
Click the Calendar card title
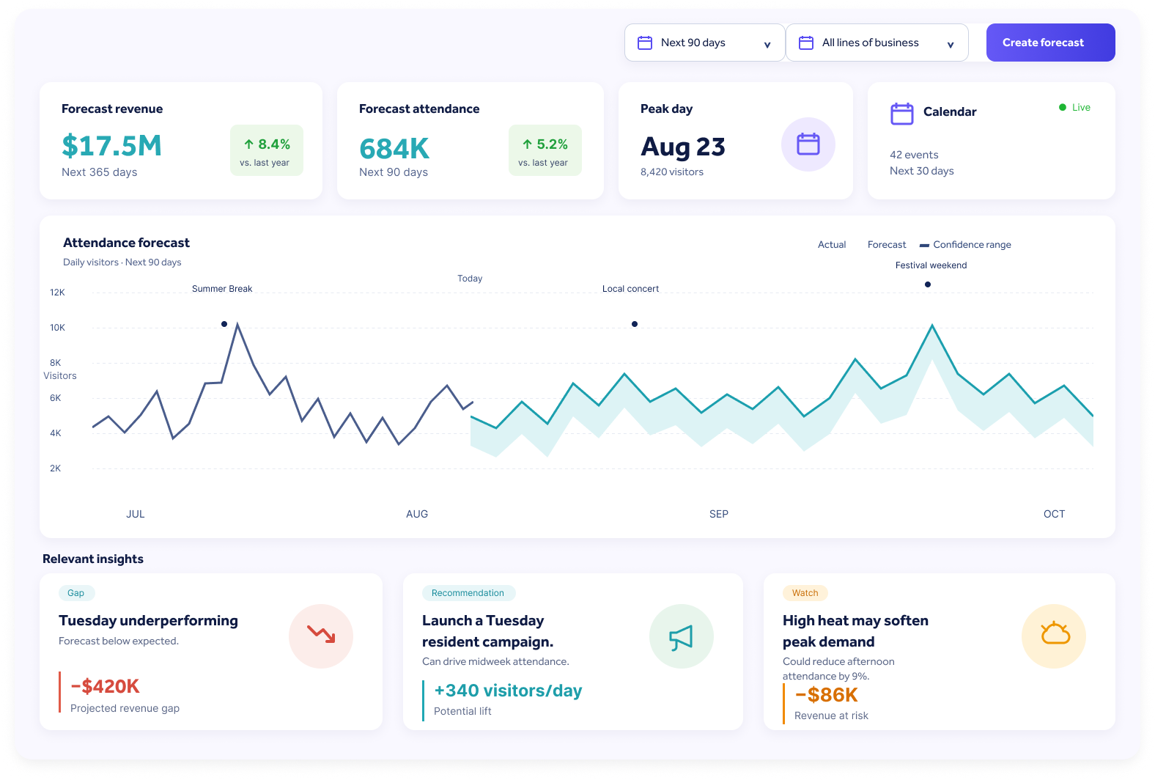950,111
